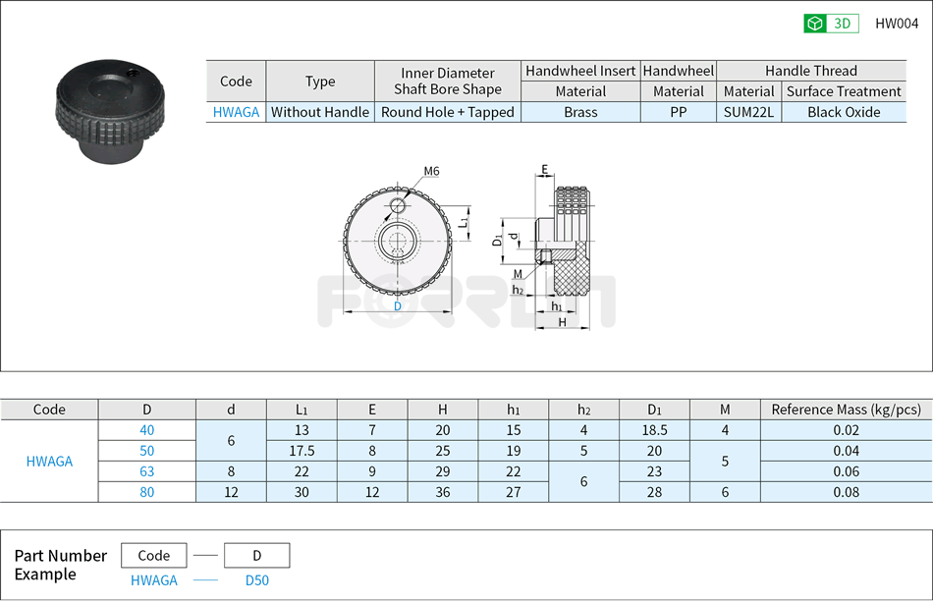933x603 pixels.
Task: Follow the D50 part number link
Action: pos(255,580)
